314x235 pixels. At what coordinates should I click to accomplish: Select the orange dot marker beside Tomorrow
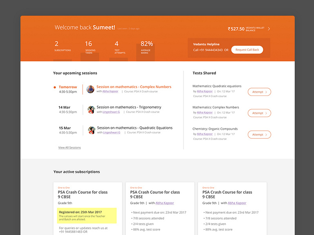(55, 87)
